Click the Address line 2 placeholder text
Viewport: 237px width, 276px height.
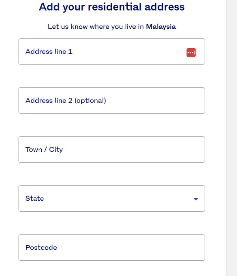click(66, 100)
